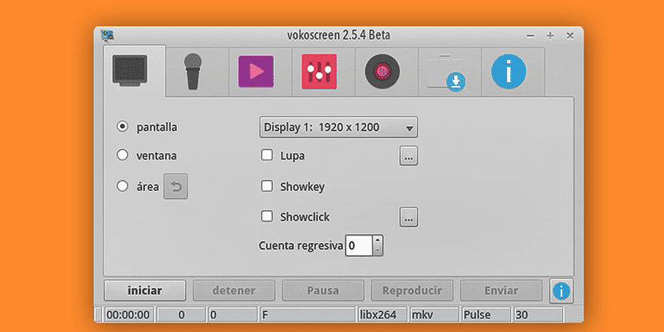
Task: Click the Enviar button
Action: pos(501,291)
